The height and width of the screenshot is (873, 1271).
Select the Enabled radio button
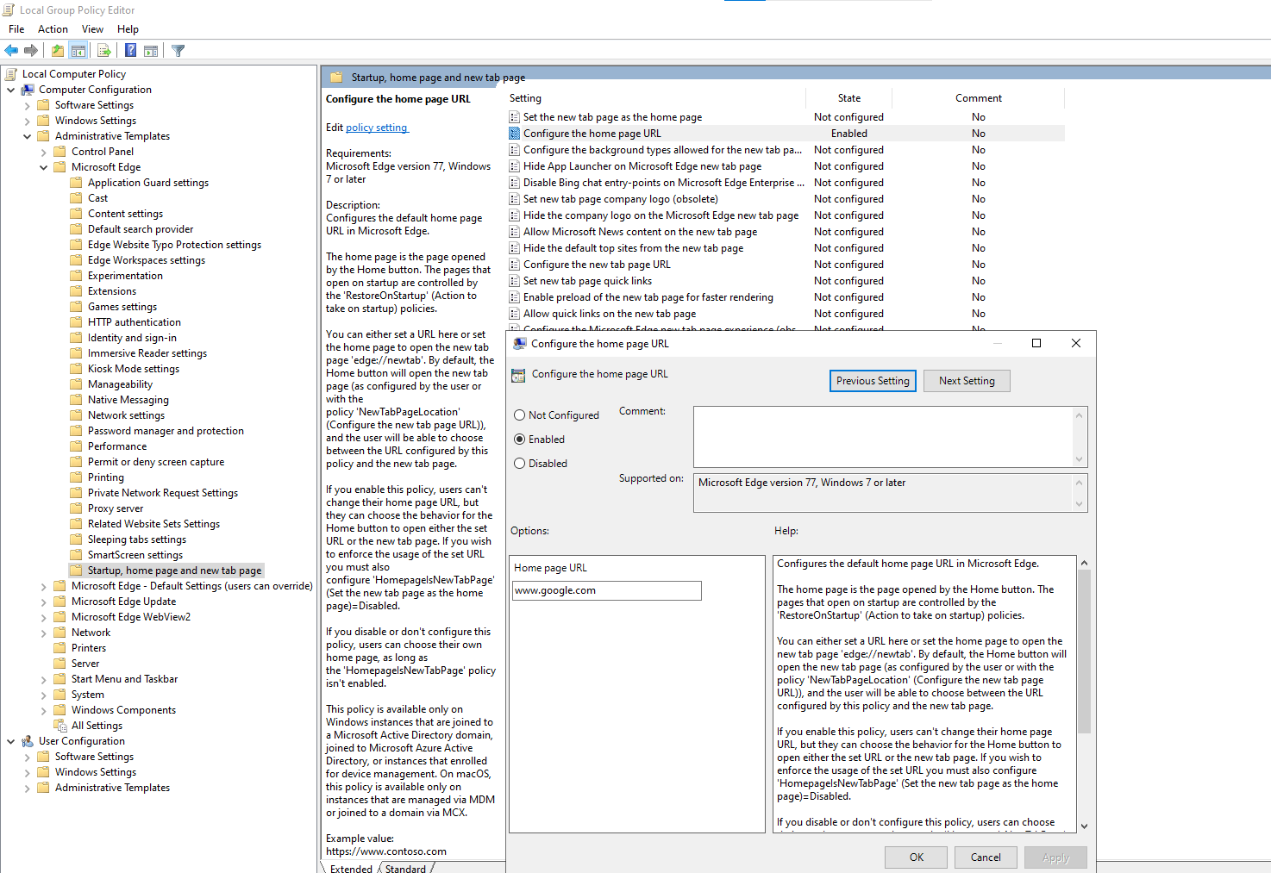[x=519, y=440]
